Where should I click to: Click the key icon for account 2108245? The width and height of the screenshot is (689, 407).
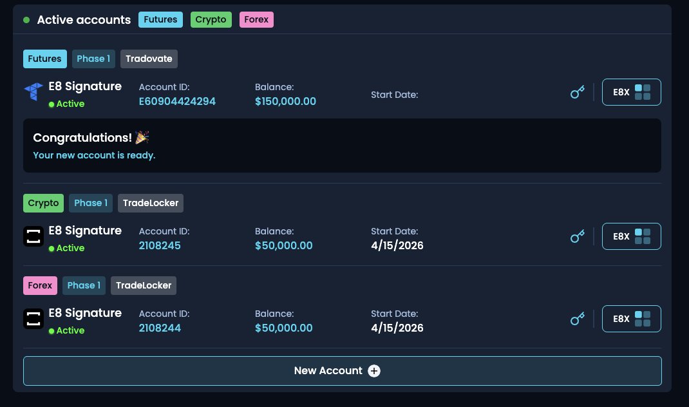[578, 236]
